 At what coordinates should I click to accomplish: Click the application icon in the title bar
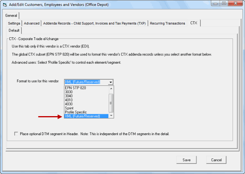pos(5,4)
